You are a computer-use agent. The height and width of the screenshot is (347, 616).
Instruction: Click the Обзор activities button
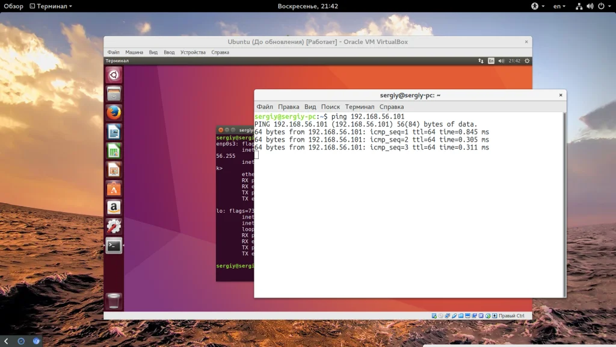tap(14, 6)
